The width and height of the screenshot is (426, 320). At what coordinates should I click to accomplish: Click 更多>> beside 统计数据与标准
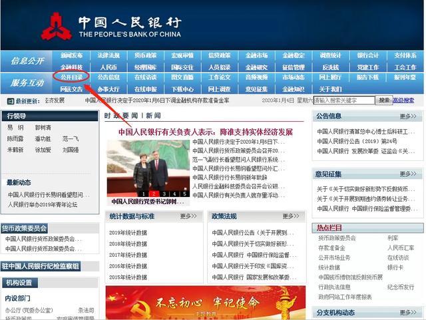(x=188, y=216)
